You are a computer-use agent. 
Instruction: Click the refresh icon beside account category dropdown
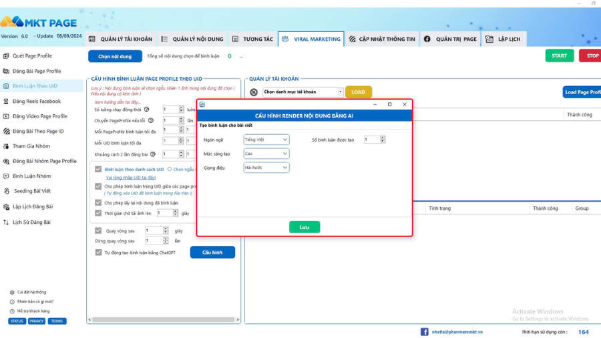[x=254, y=92]
